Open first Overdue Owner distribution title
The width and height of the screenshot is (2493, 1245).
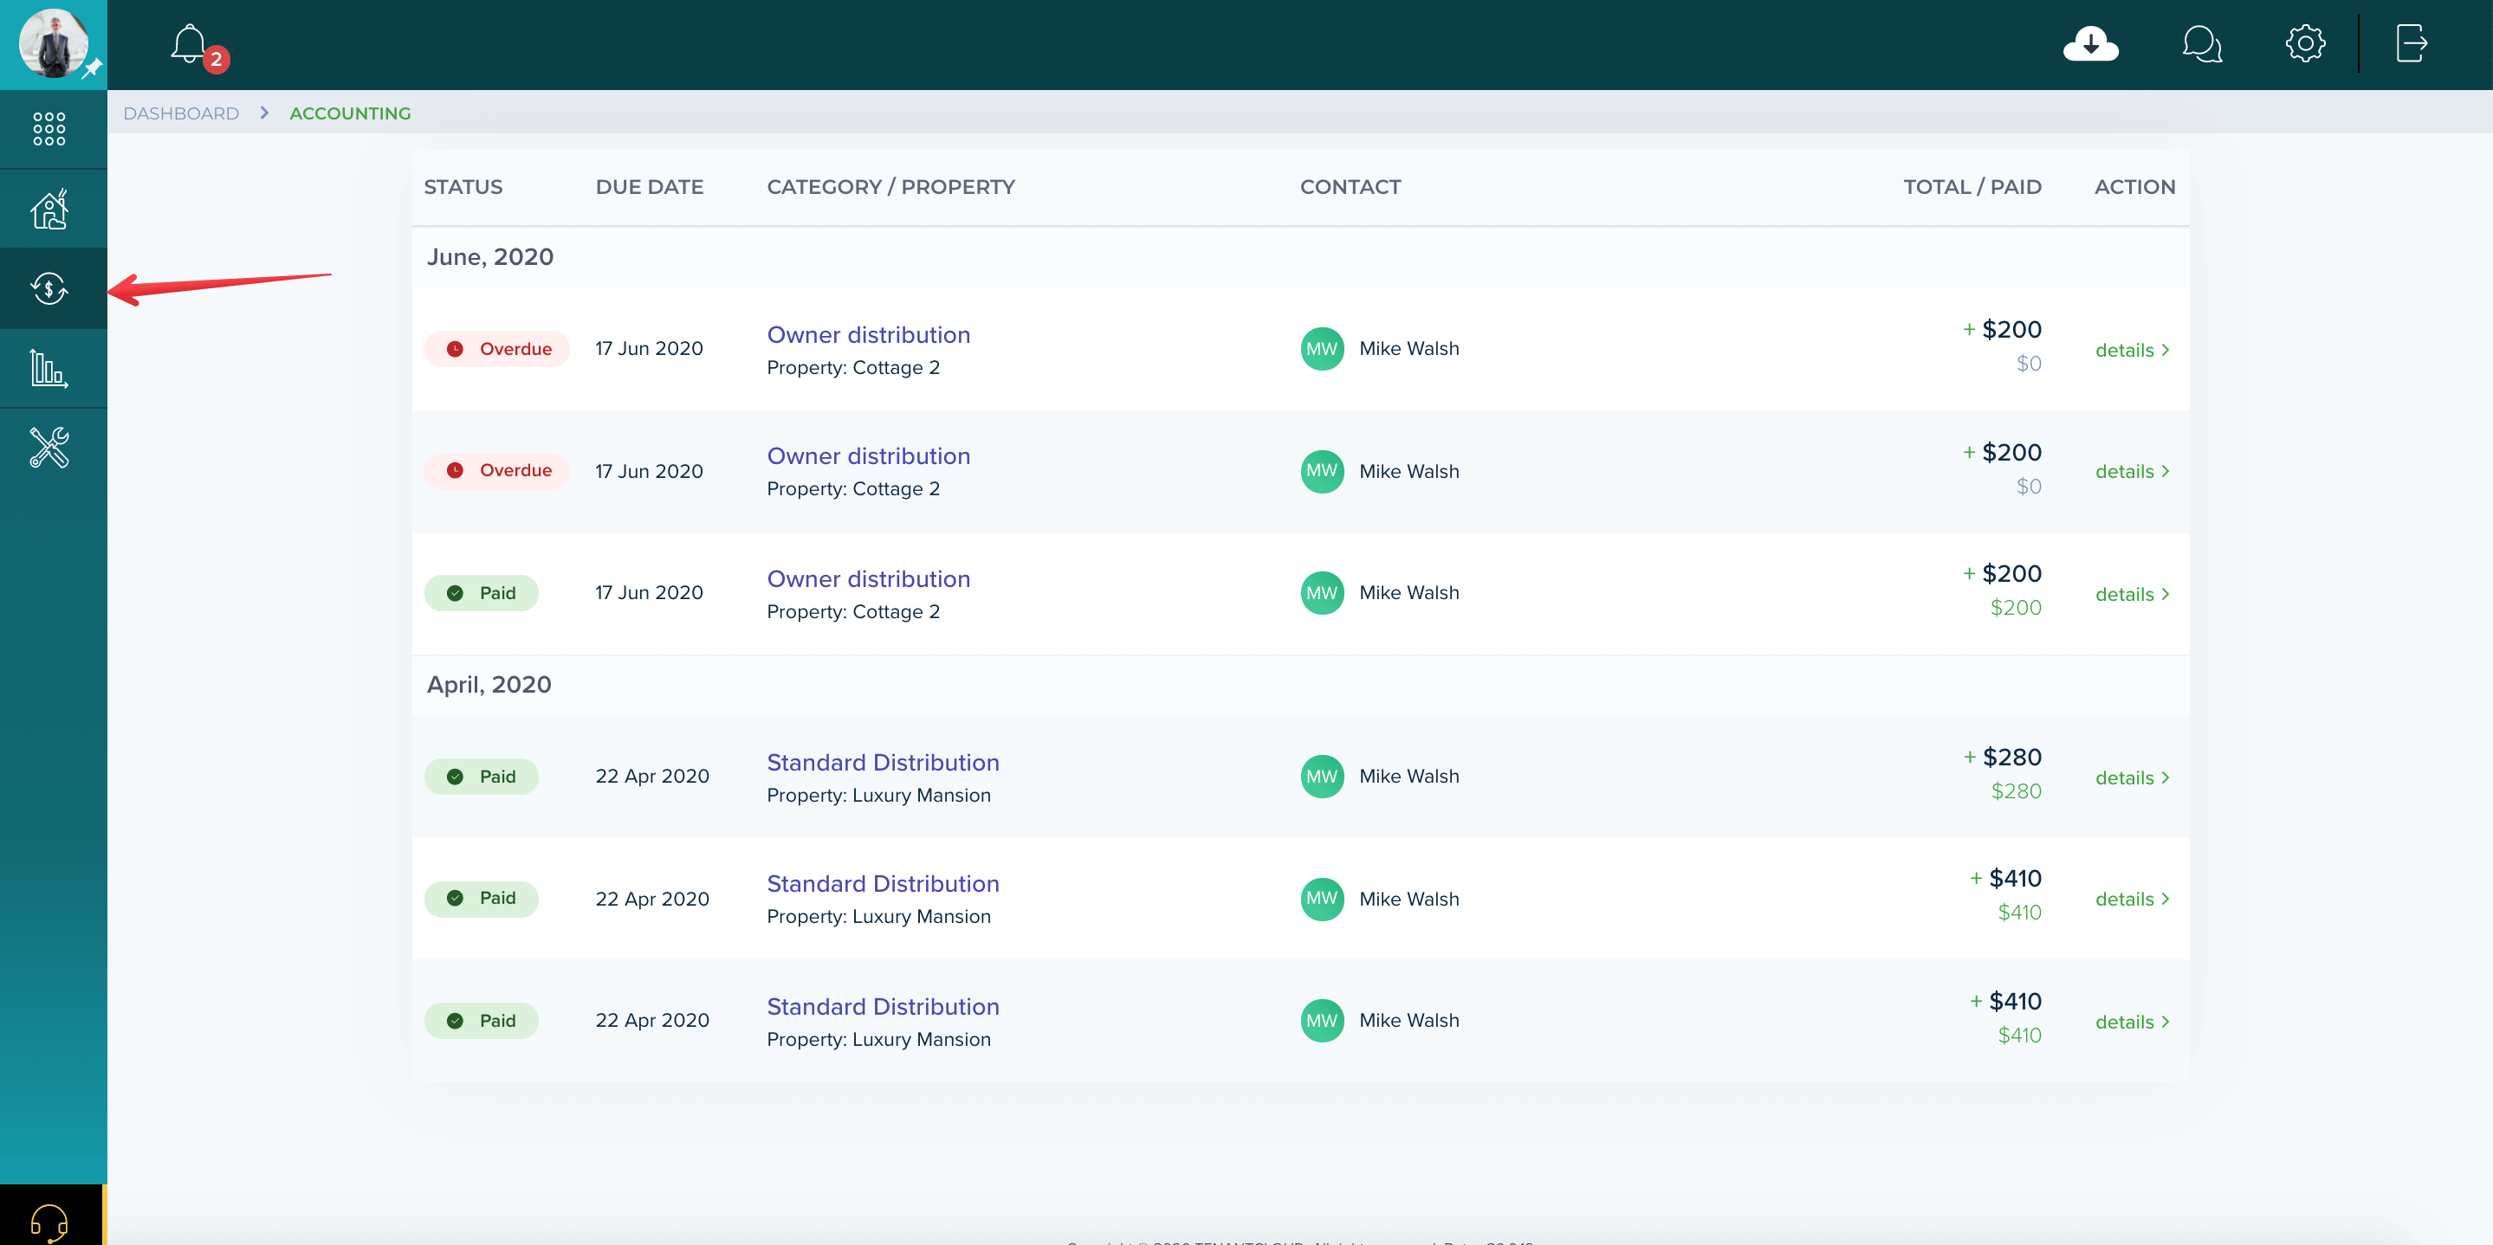click(x=868, y=335)
